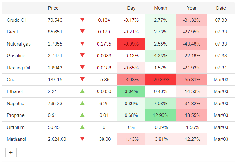Select the 50.45 price value

[54, 127]
